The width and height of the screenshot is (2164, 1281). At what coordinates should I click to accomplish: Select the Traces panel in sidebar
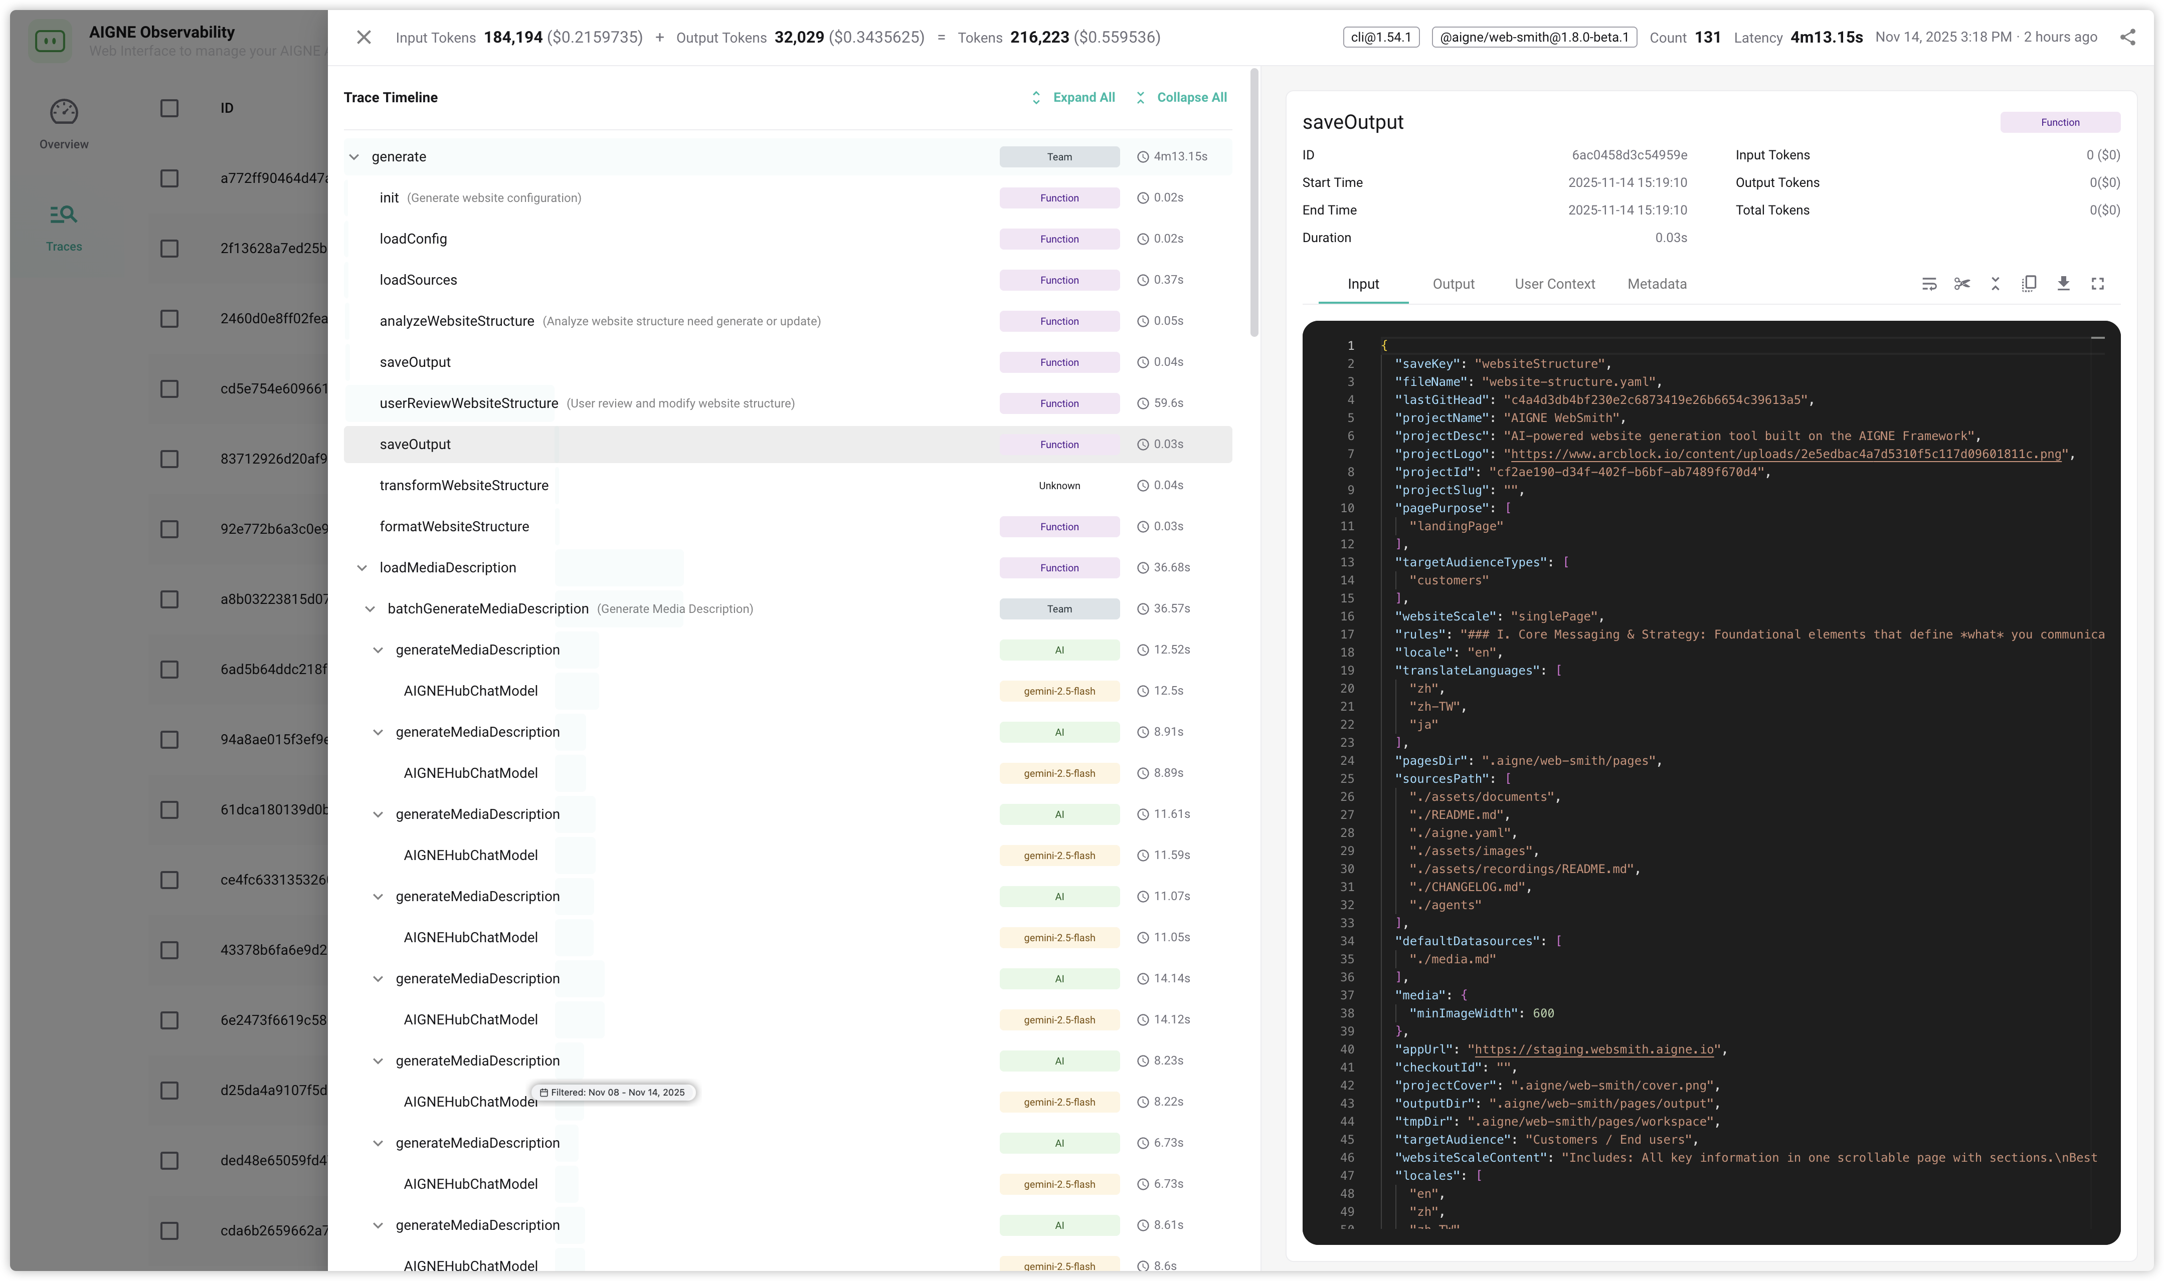point(64,227)
